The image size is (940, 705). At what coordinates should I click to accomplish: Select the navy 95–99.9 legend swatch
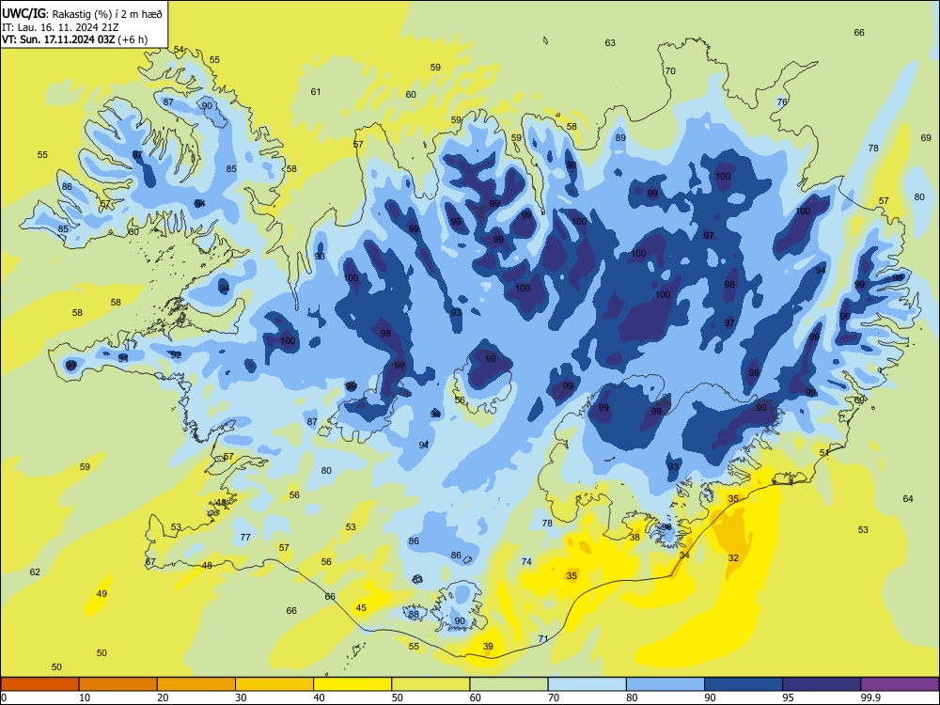pyautogui.click(x=822, y=684)
